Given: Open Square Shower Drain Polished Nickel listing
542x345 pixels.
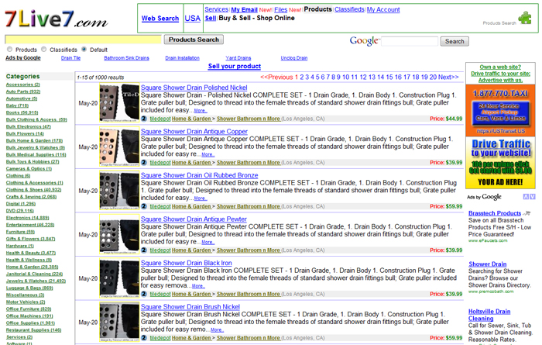Looking at the screenshot, I should pos(194,88).
